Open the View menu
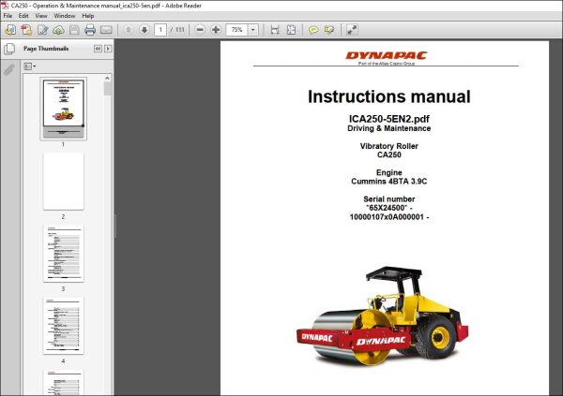563x396 pixels. (x=41, y=16)
